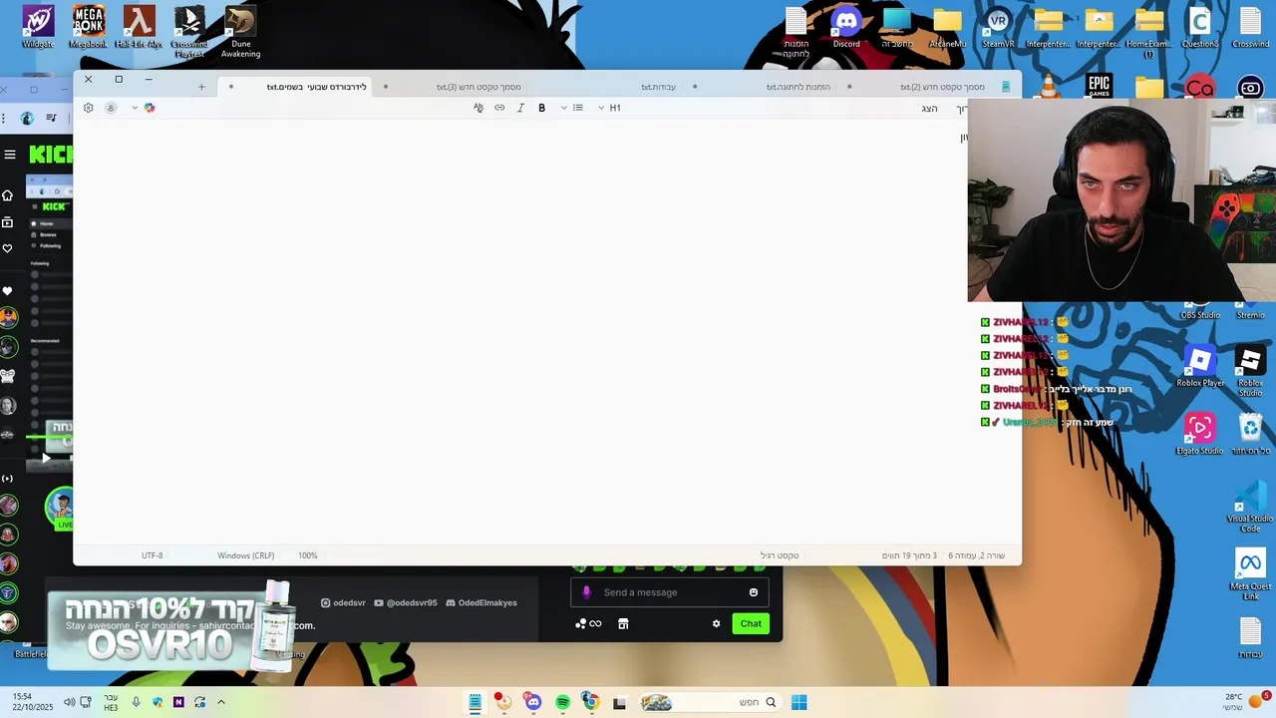
Task: Toggle bold formatting in Notepad
Action: (541, 108)
